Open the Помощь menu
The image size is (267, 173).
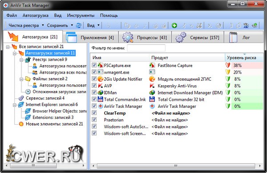coord(109,16)
